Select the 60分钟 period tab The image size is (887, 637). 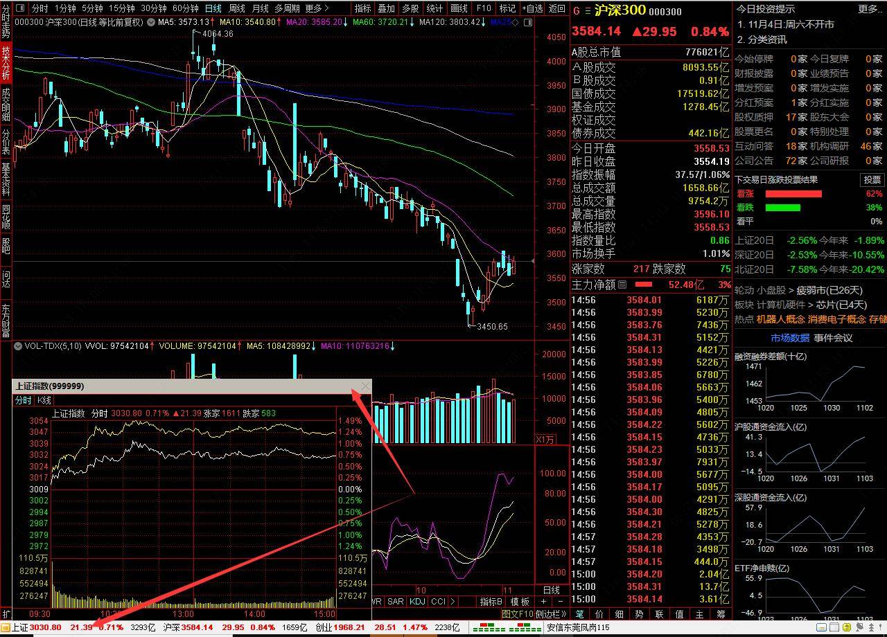[185, 8]
